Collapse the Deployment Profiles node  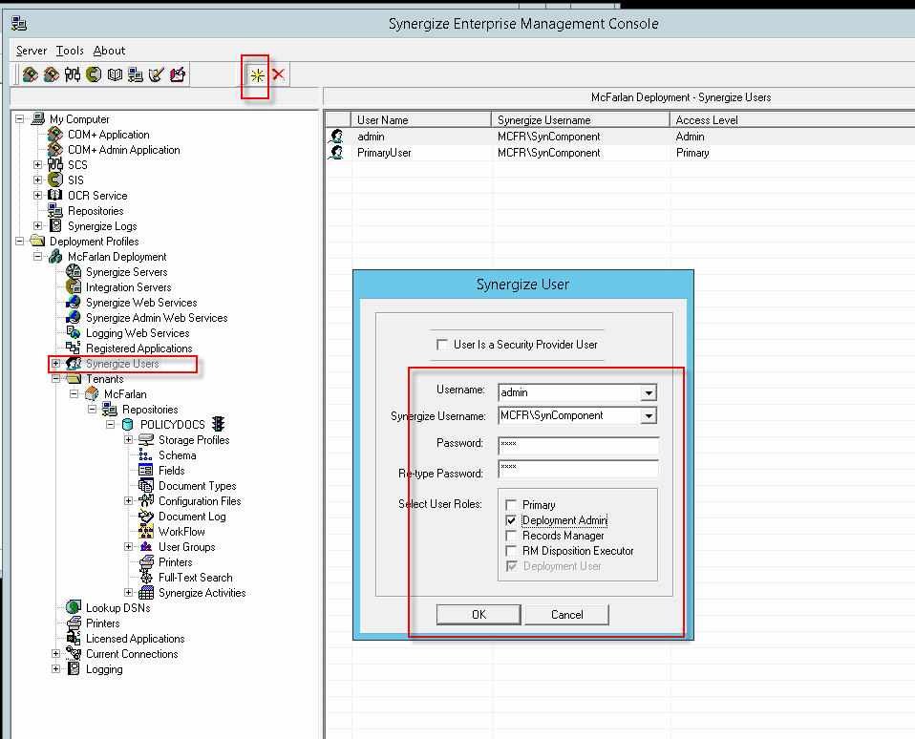[19, 241]
